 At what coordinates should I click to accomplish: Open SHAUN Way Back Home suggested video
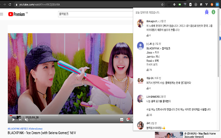pyautogui.click(x=200, y=135)
